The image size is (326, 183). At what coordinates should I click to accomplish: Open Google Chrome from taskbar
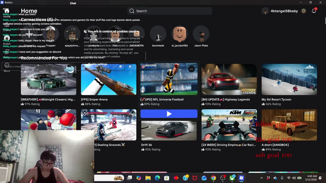pos(213,178)
